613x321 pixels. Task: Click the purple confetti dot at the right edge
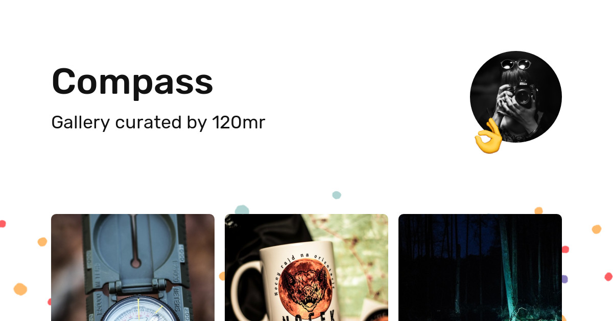pos(564,279)
